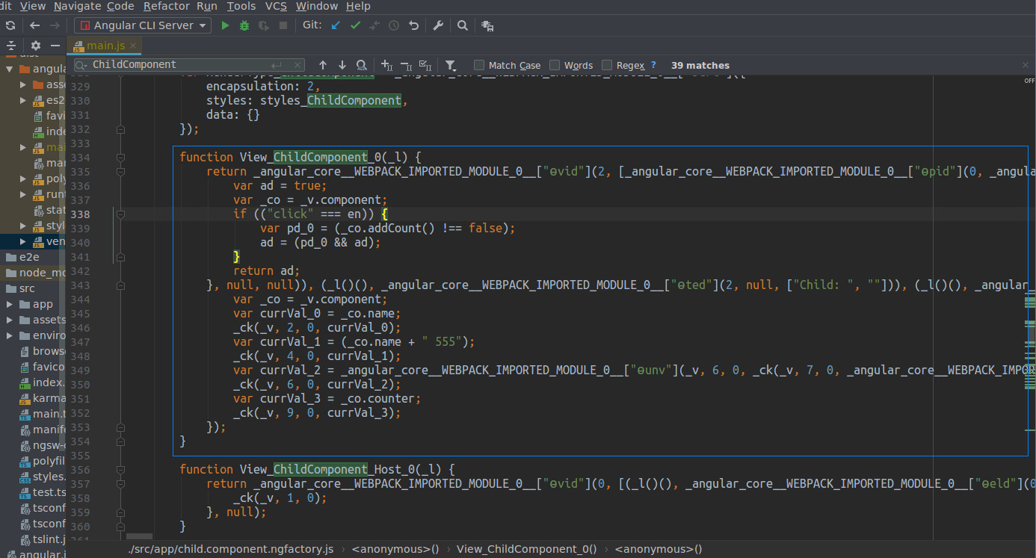Open settings via the wrench icon

pyautogui.click(x=439, y=25)
